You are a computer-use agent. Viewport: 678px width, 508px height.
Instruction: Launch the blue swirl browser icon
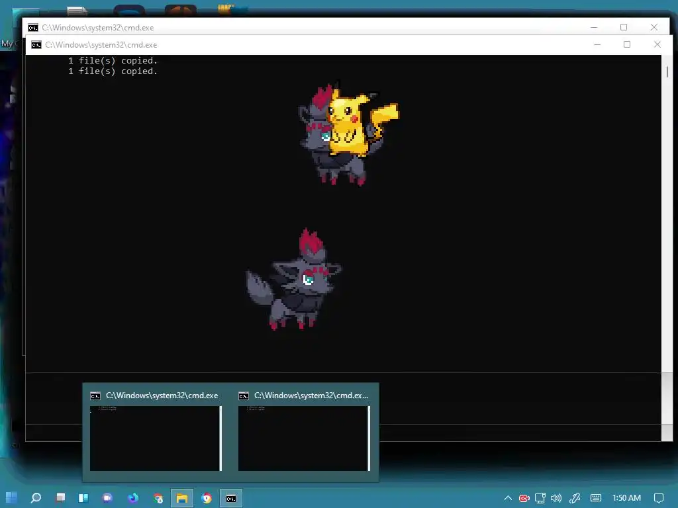(132, 497)
